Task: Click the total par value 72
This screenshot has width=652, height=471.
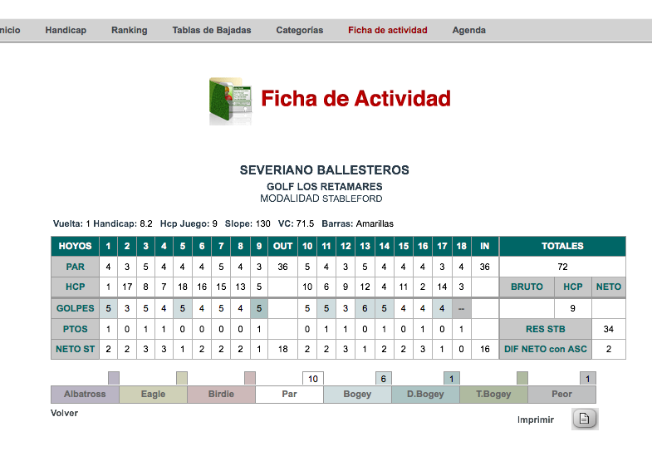Action: pyautogui.click(x=562, y=267)
